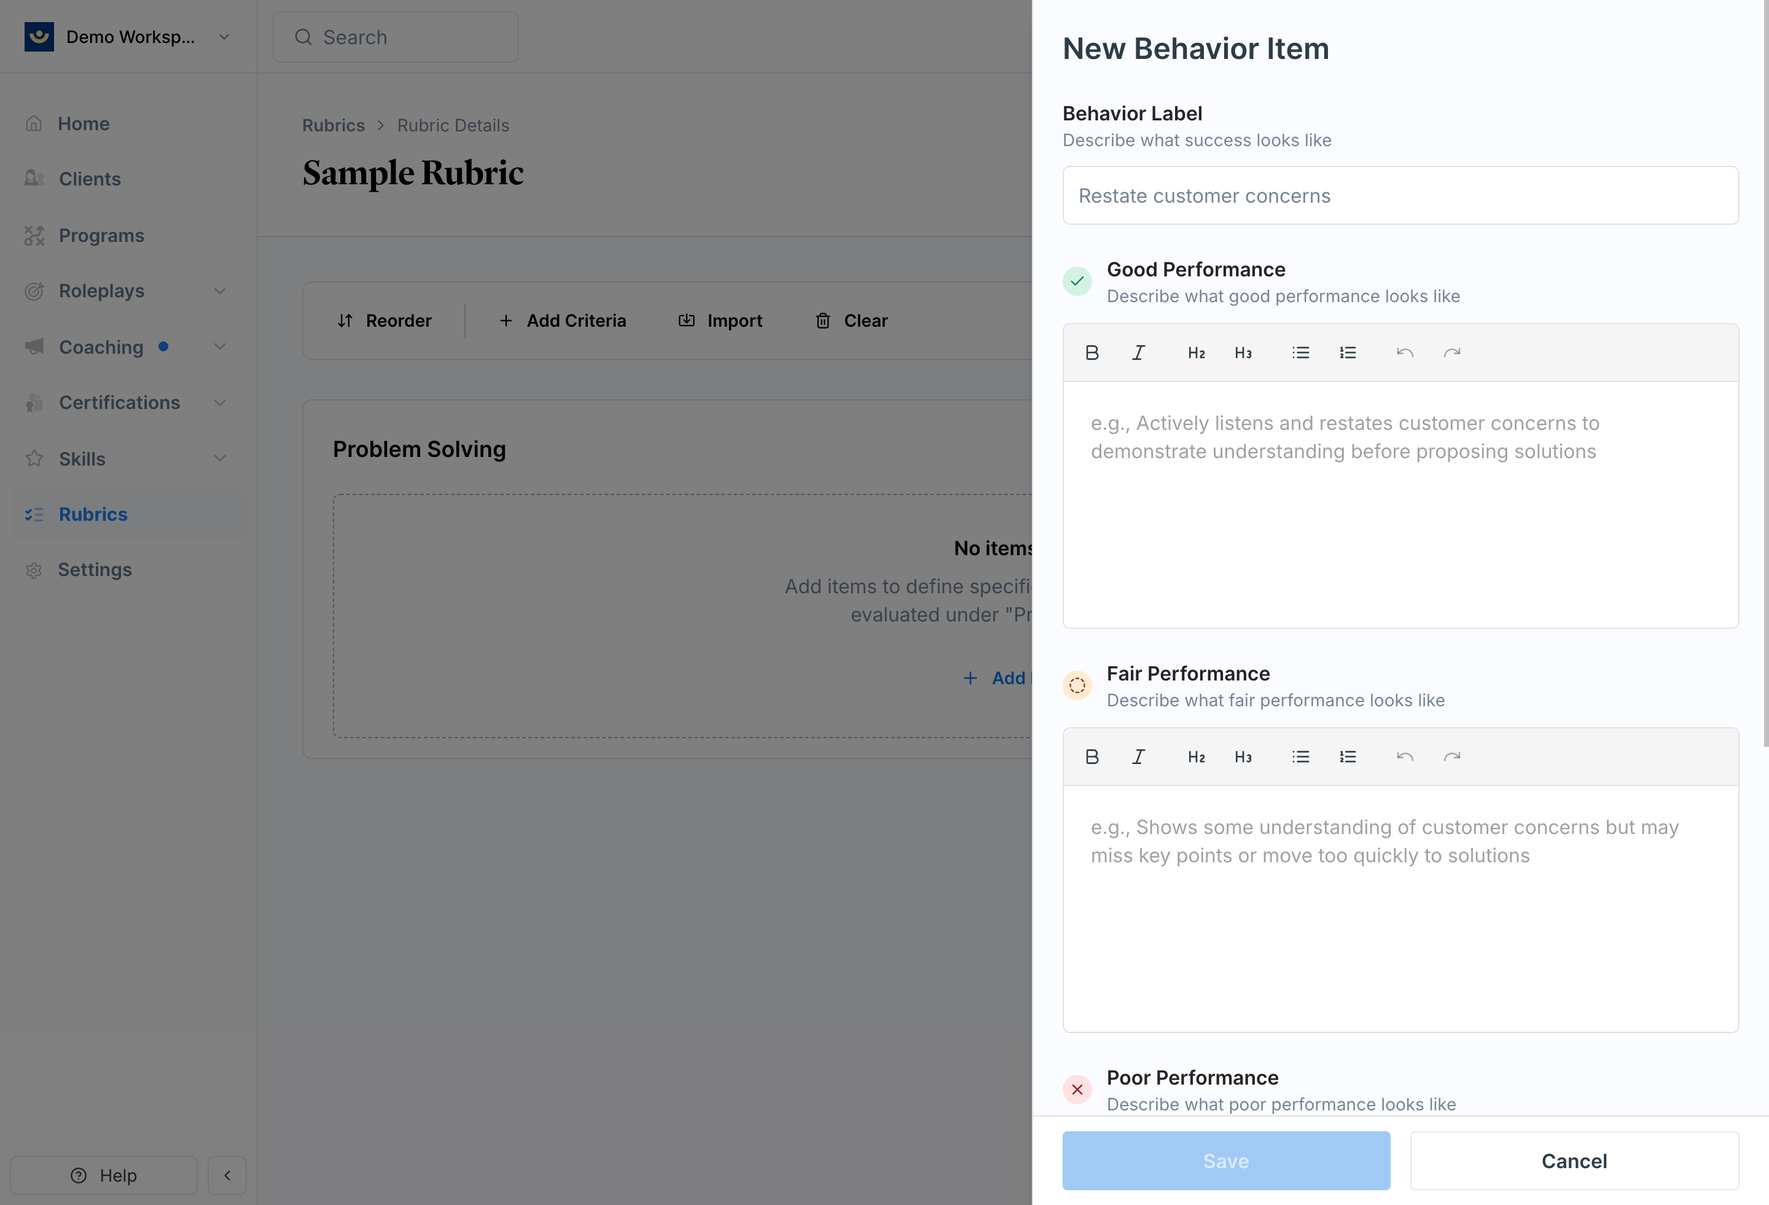Click the Import button
1769x1205 pixels.
[x=720, y=321]
